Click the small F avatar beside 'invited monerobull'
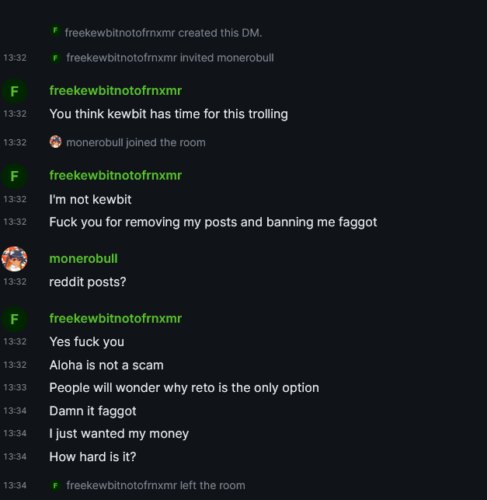Image resolution: width=487 pixels, height=500 pixels. click(55, 58)
